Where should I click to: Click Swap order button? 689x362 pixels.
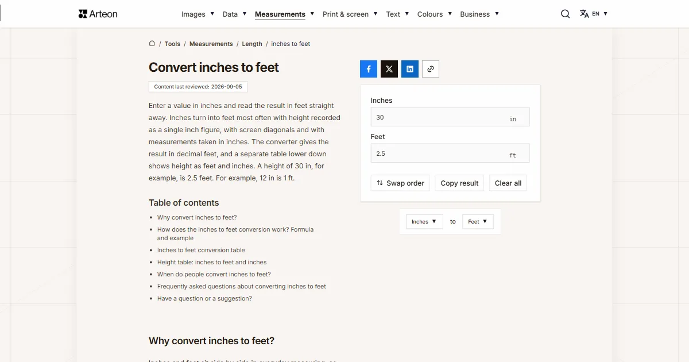click(400, 183)
